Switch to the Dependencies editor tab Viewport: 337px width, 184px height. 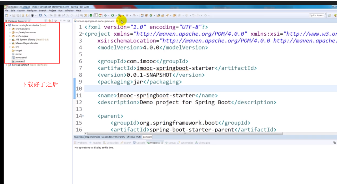pos(92,137)
